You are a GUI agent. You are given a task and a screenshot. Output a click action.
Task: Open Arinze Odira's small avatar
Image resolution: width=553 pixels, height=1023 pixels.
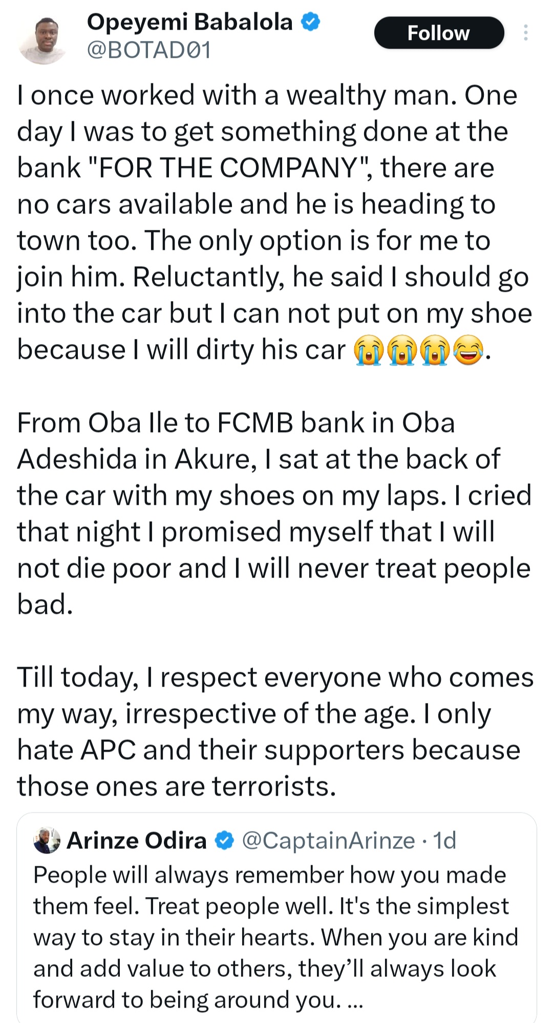[47, 841]
